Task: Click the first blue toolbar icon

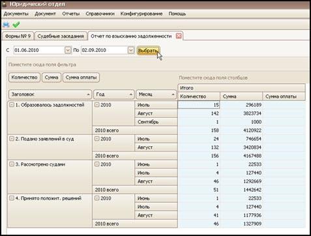Action: [x=6, y=25]
